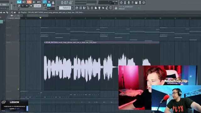Click the green playhead marker on timeline

[41, 18]
